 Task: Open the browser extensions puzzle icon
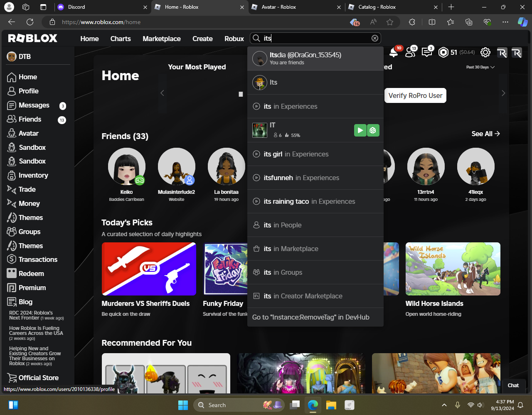point(412,22)
